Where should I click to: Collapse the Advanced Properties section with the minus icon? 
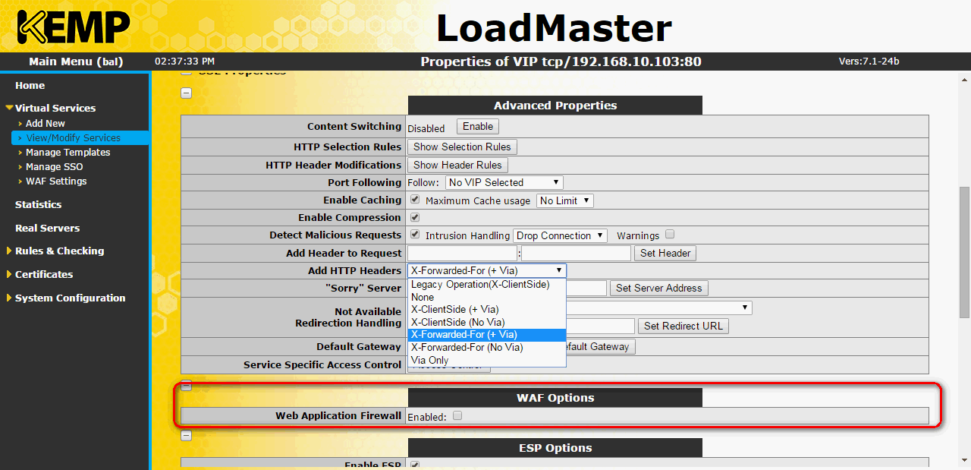186,93
